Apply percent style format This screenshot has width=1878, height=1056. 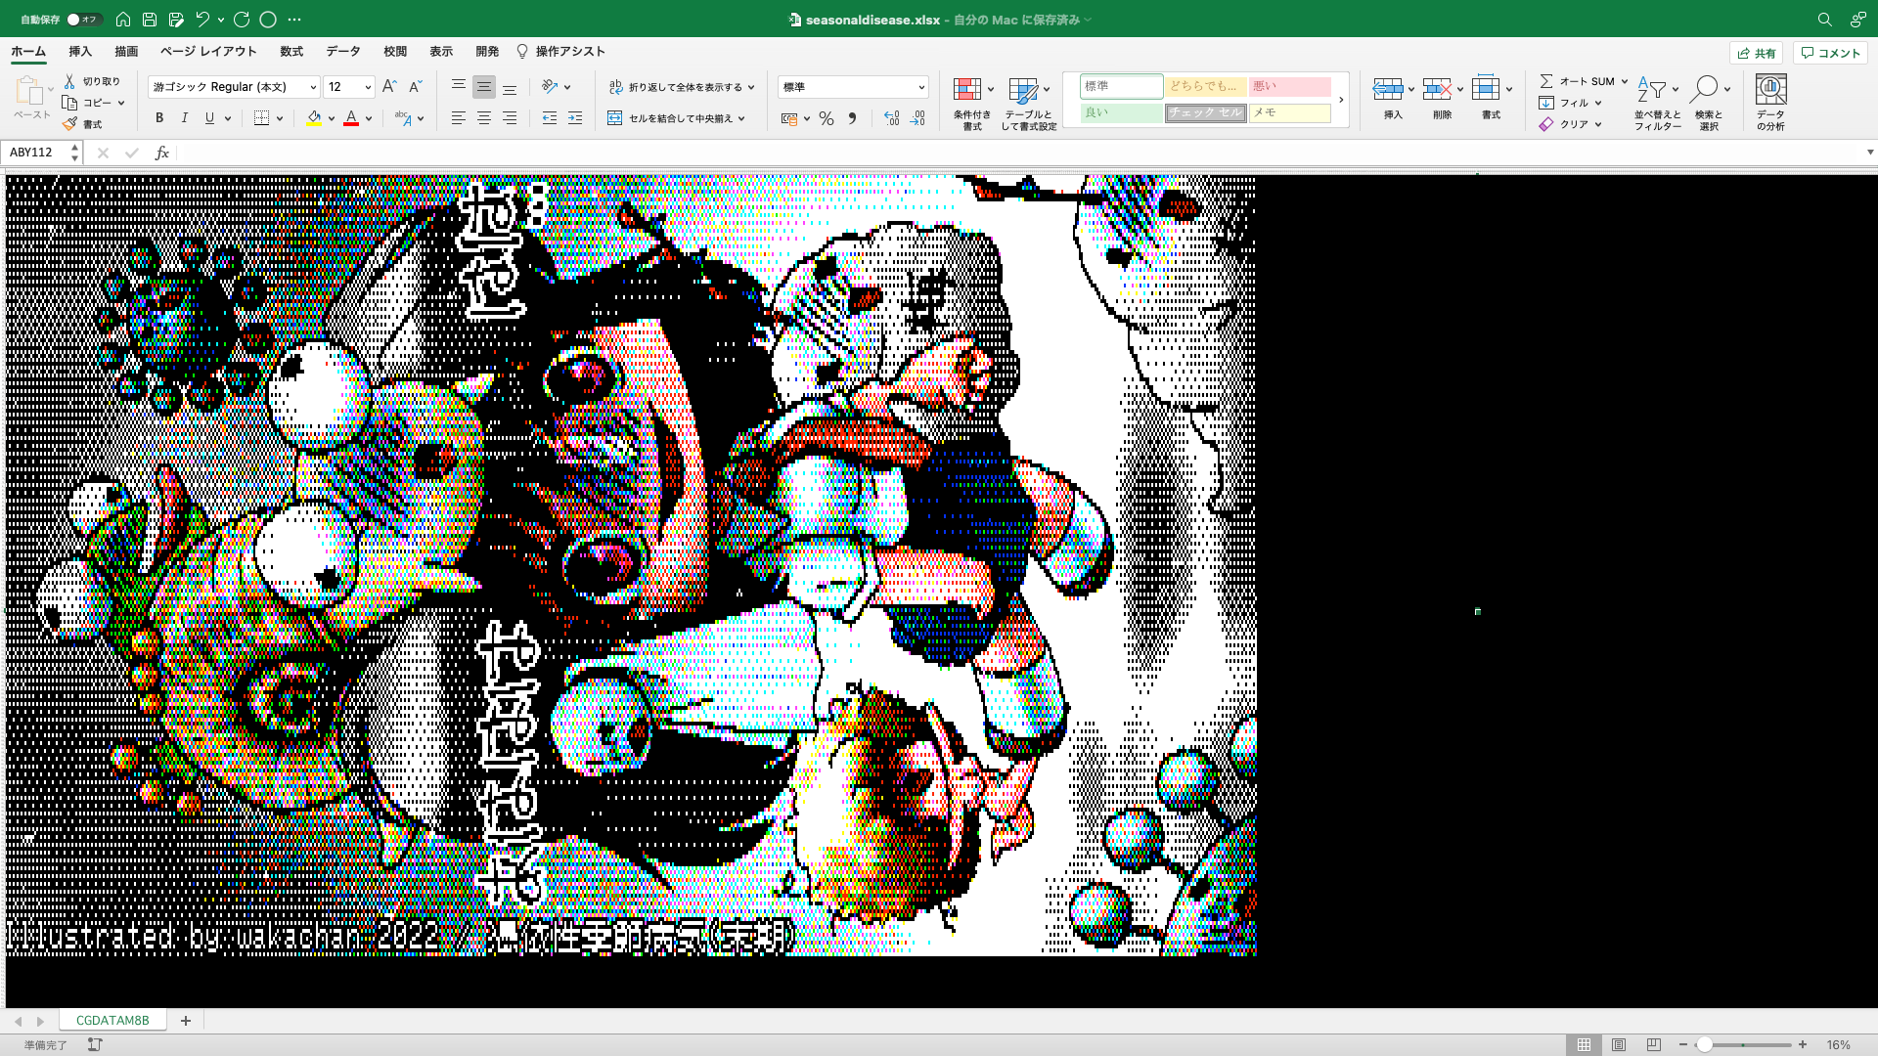(827, 118)
